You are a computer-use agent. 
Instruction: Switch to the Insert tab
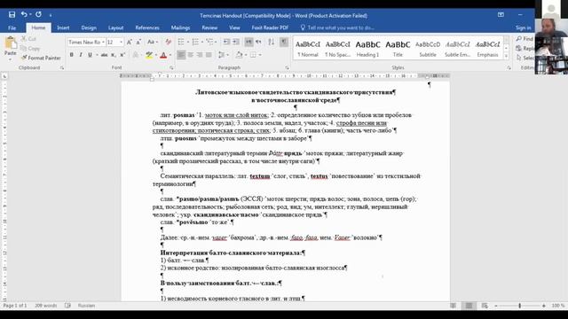pyautogui.click(x=63, y=27)
